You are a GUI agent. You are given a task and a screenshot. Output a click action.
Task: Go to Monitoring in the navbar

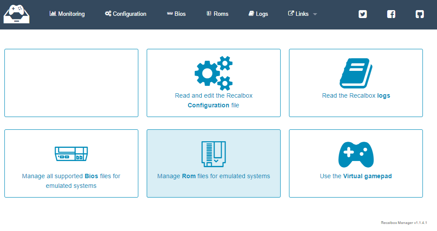click(x=67, y=14)
